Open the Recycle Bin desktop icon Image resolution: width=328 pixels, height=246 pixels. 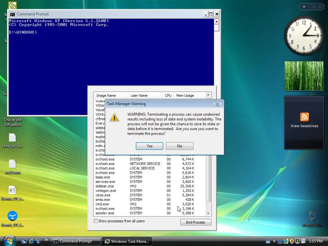(x=312, y=219)
